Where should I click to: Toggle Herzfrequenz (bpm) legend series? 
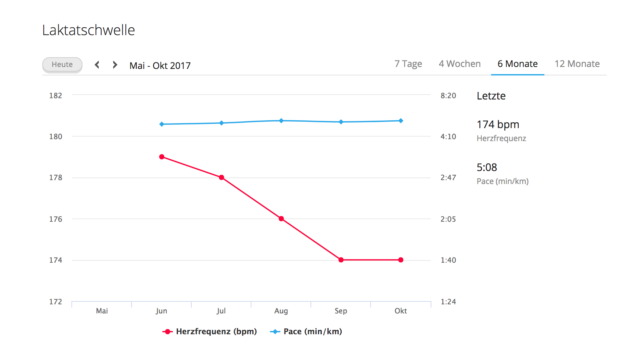pyautogui.click(x=216, y=331)
